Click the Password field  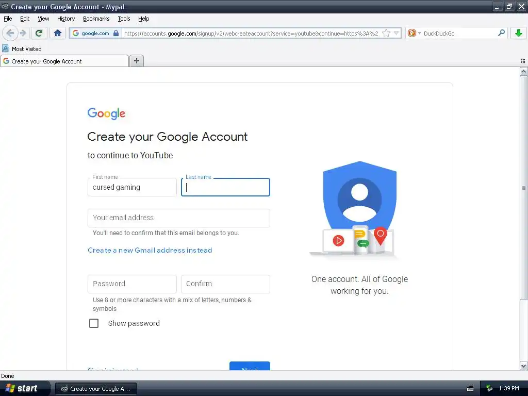pyautogui.click(x=132, y=284)
